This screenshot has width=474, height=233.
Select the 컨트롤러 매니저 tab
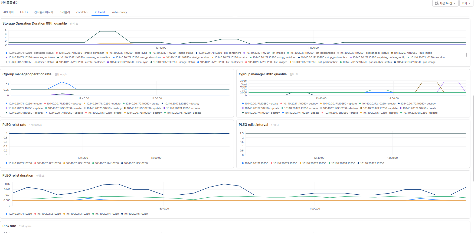[44, 12]
